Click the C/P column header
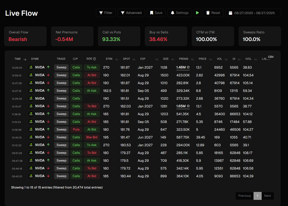 tap(75, 59)
